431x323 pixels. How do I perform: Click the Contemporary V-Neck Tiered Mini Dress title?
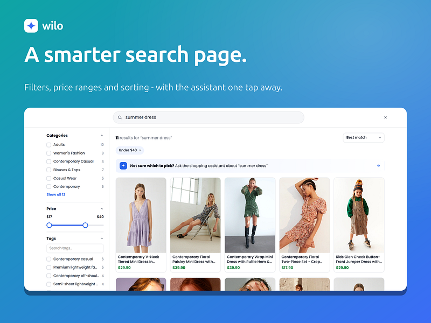point(138,259)
